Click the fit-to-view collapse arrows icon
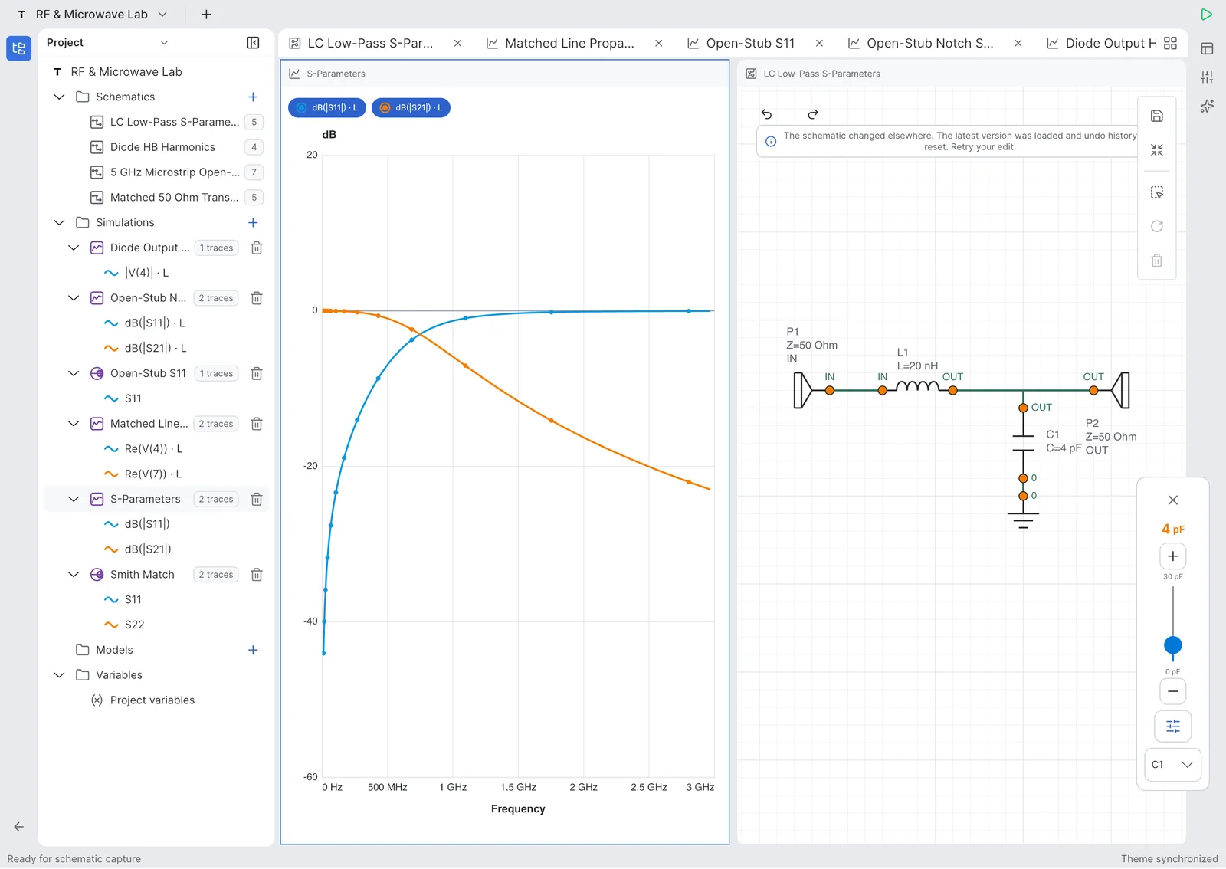The width and height of the screenshot is (1226, 869). point(1157,150)
